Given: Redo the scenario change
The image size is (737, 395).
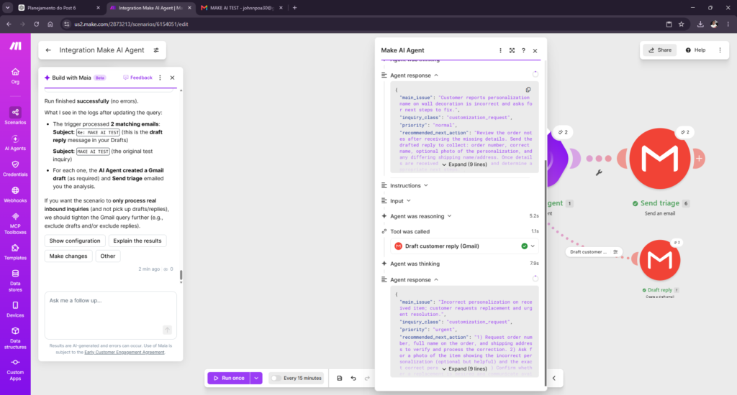Looking at the screenshot, I should tap(367, 378).
